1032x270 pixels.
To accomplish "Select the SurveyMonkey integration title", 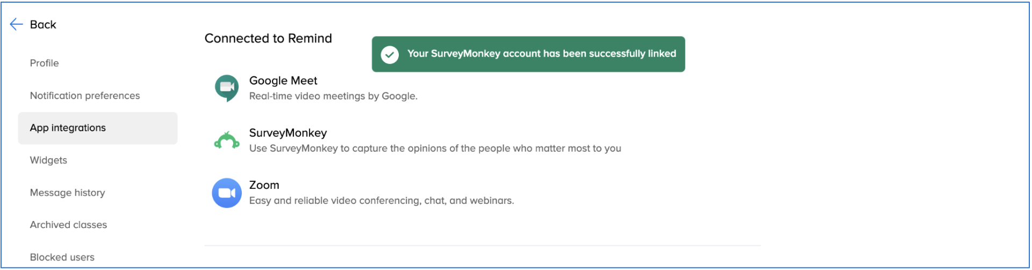I will tap(288, 133).
